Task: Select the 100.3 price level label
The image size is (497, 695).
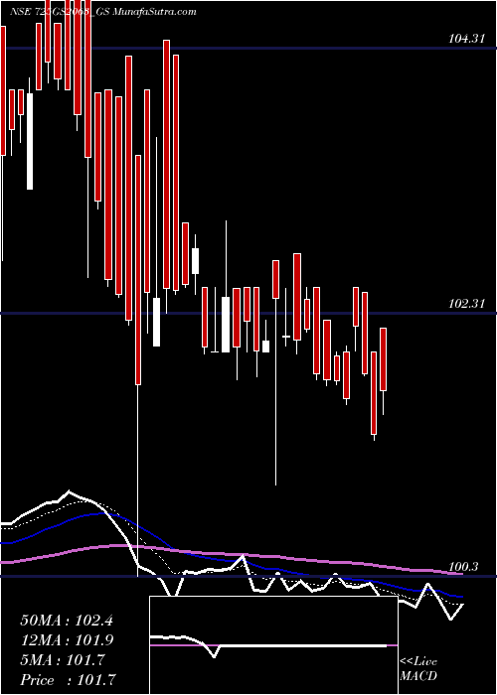Action: click(464, 567)
